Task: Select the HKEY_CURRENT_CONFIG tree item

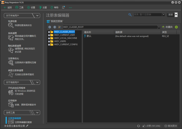Action: pos(66,44)
